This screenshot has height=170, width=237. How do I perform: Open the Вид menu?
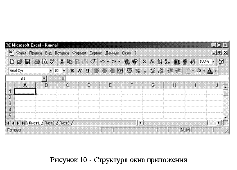pyautogui.click(x=48, y=53)
